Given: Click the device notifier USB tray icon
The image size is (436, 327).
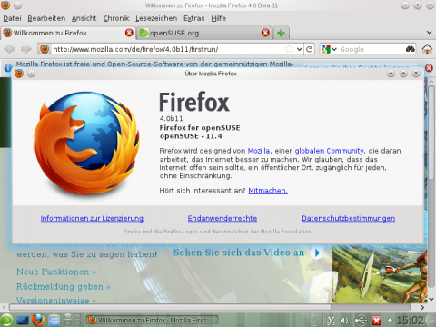Looking at the screenshot, I should (x=361, y=321).
